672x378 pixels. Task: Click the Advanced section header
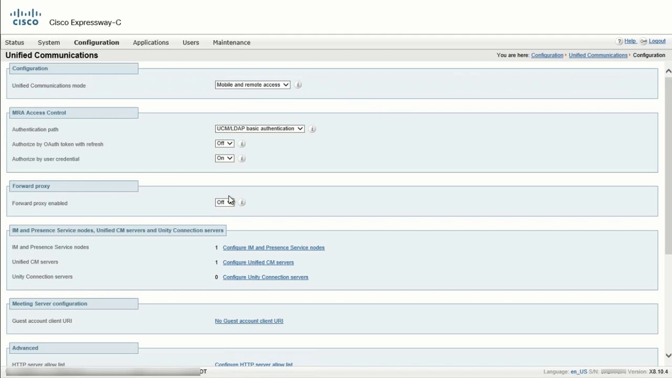(74, 348)
